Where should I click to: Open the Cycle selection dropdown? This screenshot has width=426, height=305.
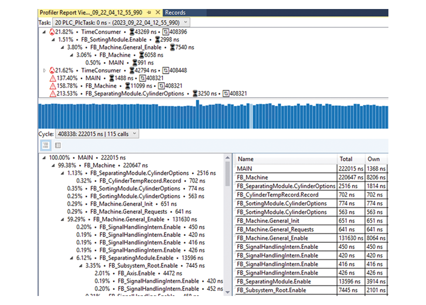(x=97, y=134)
